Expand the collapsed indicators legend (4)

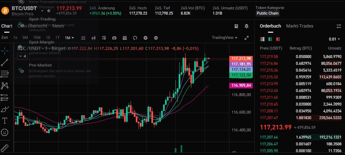pos(22,56)
